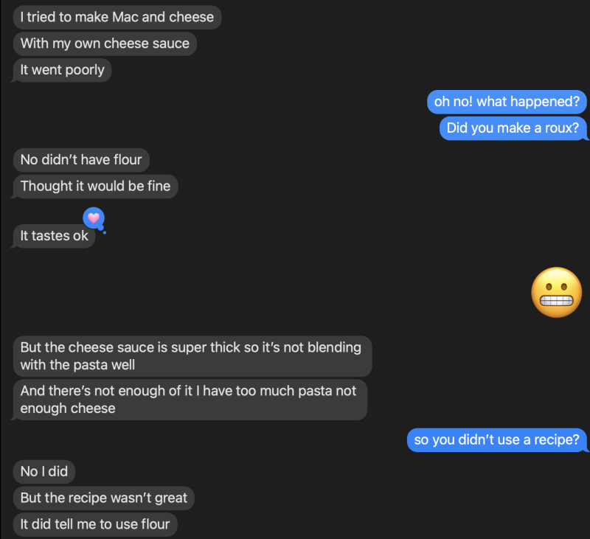
Task: Click the "No didn't have flour" message
Action: tap(81, 159)
